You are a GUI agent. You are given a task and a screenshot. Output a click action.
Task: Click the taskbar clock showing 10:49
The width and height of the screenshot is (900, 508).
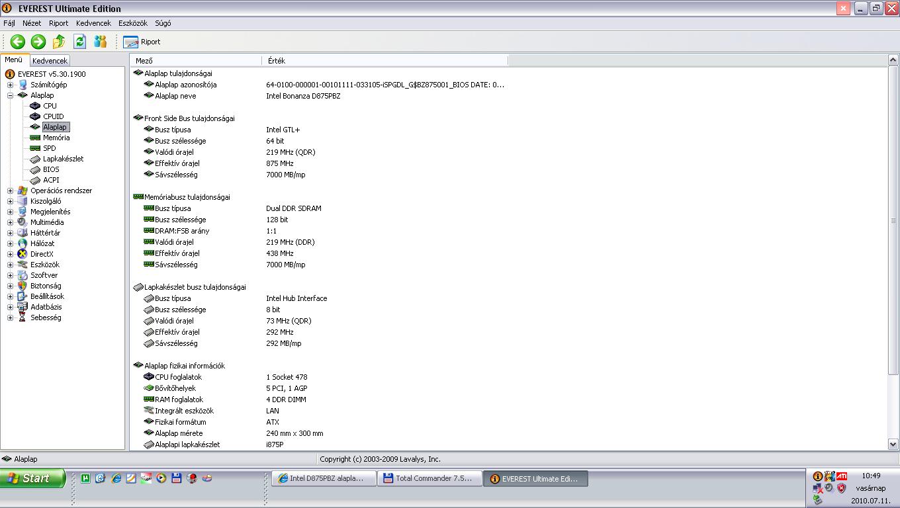tap(872, 476)
